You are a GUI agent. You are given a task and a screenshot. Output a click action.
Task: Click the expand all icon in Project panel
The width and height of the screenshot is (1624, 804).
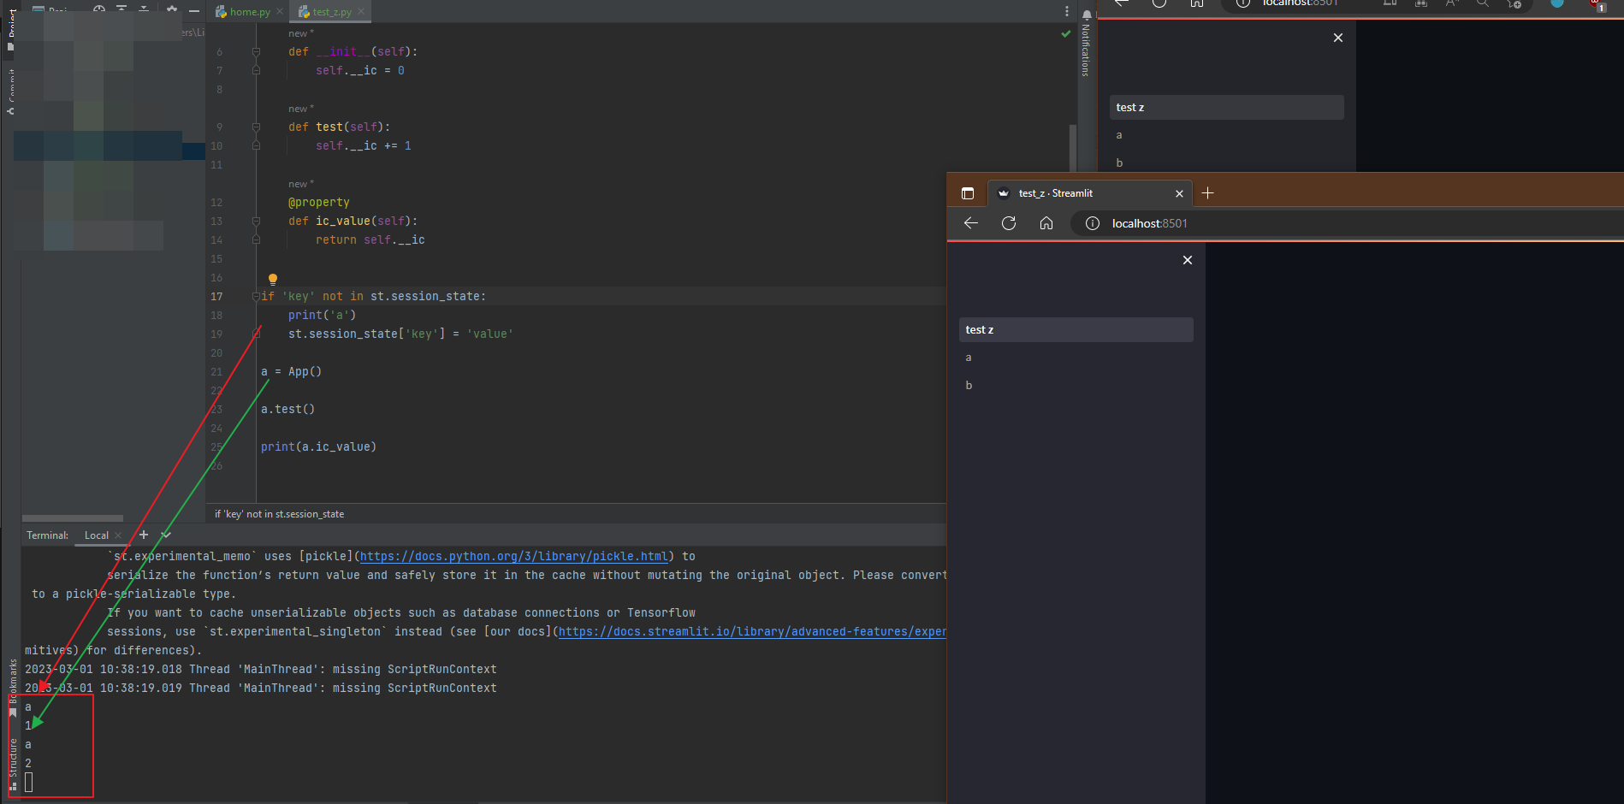click(x=122, y=9)
